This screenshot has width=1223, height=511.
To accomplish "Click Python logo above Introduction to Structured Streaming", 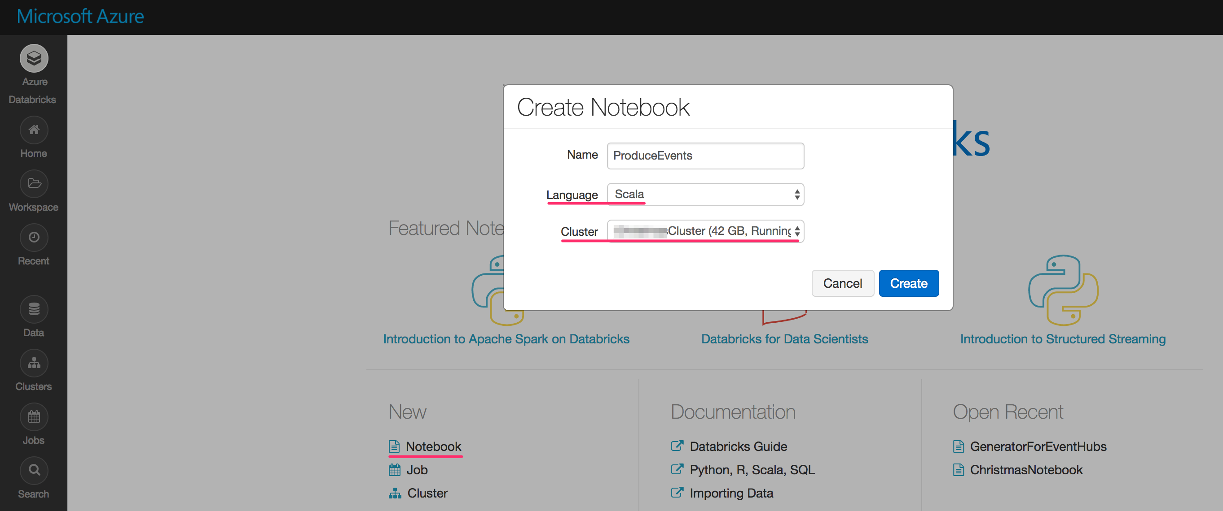I will tap(1063, 290).
